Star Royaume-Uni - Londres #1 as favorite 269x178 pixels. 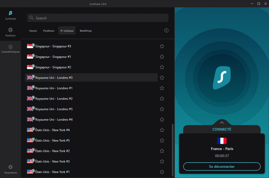pyautogui.click(x=162, y=88)
